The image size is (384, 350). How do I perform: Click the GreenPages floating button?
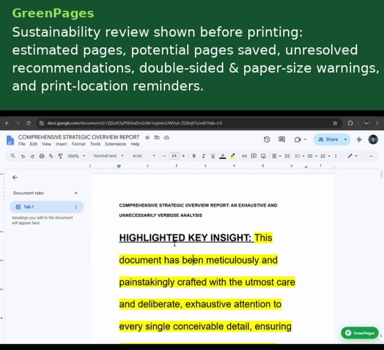360,333
